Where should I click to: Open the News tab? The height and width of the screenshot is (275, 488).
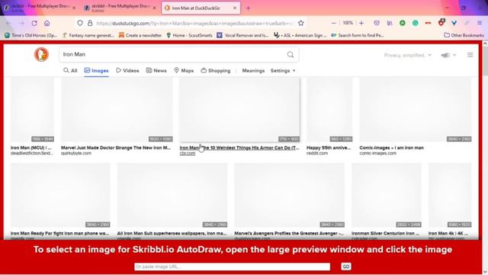coord(156,71)
